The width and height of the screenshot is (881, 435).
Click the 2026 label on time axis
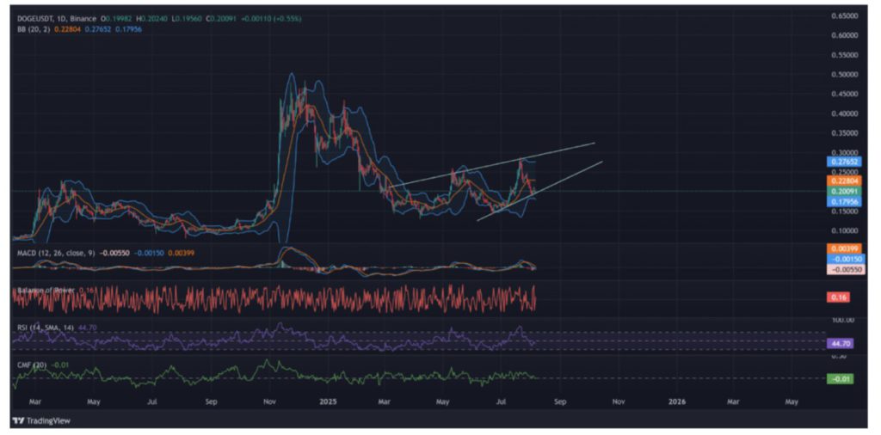[677, 401]
